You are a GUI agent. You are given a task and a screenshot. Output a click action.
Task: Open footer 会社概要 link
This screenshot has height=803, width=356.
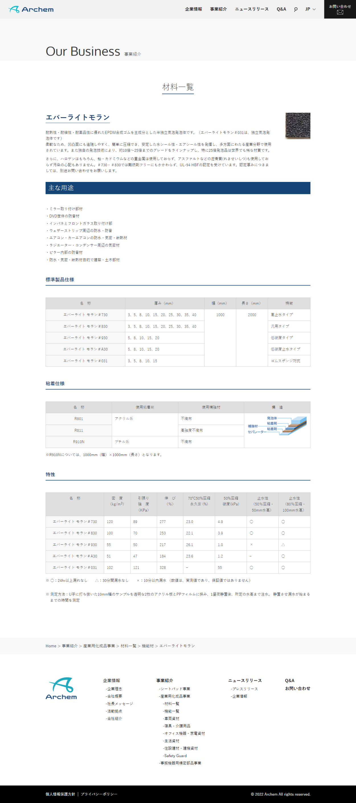point(114,696)
